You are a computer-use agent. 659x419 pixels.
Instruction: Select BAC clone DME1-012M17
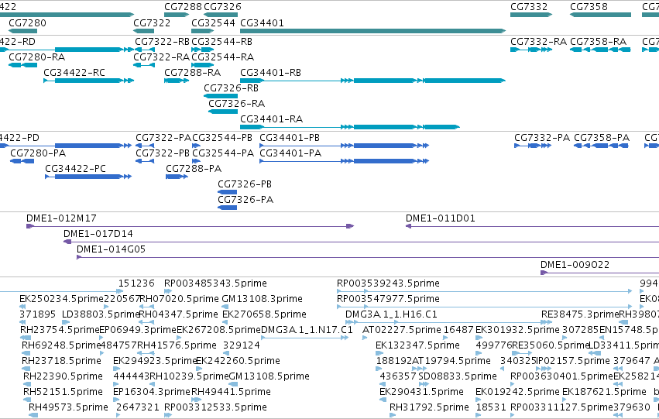tap(190, 226)
